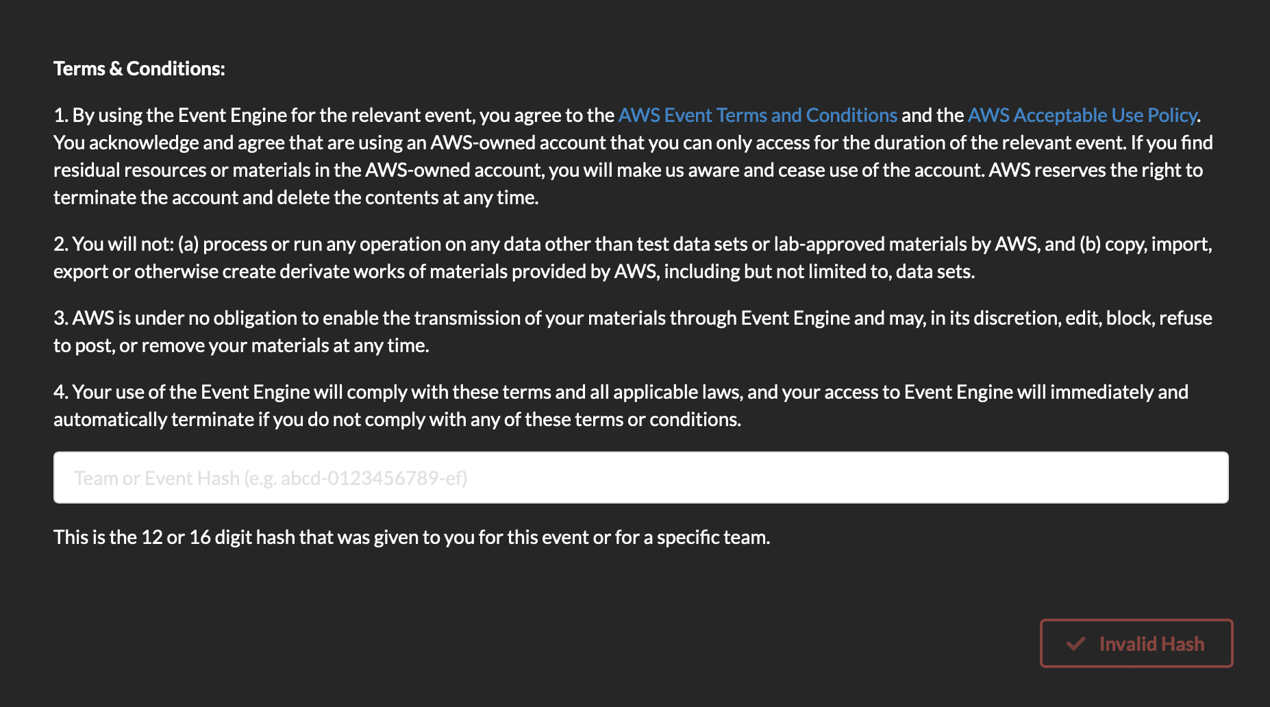The width and height of the screenshot is (1270, 707).
Task: Click the line beginning "residual resources or materials"
Action: 628,170
